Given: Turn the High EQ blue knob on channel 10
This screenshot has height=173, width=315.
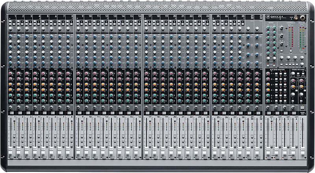Looking at the screenshot, I should 86,37.
